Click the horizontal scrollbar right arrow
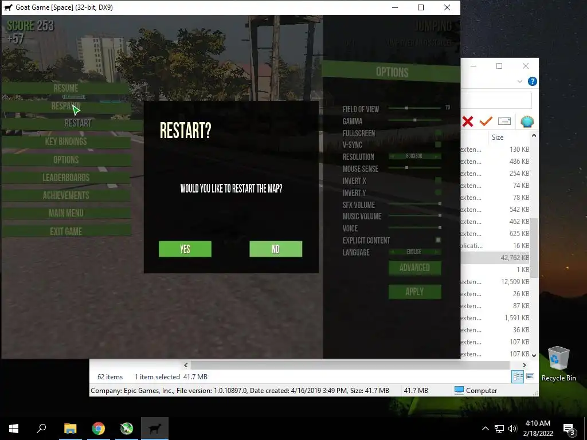Image resolution: width=587 pixels, height=440 pixels. pos(524,365)
